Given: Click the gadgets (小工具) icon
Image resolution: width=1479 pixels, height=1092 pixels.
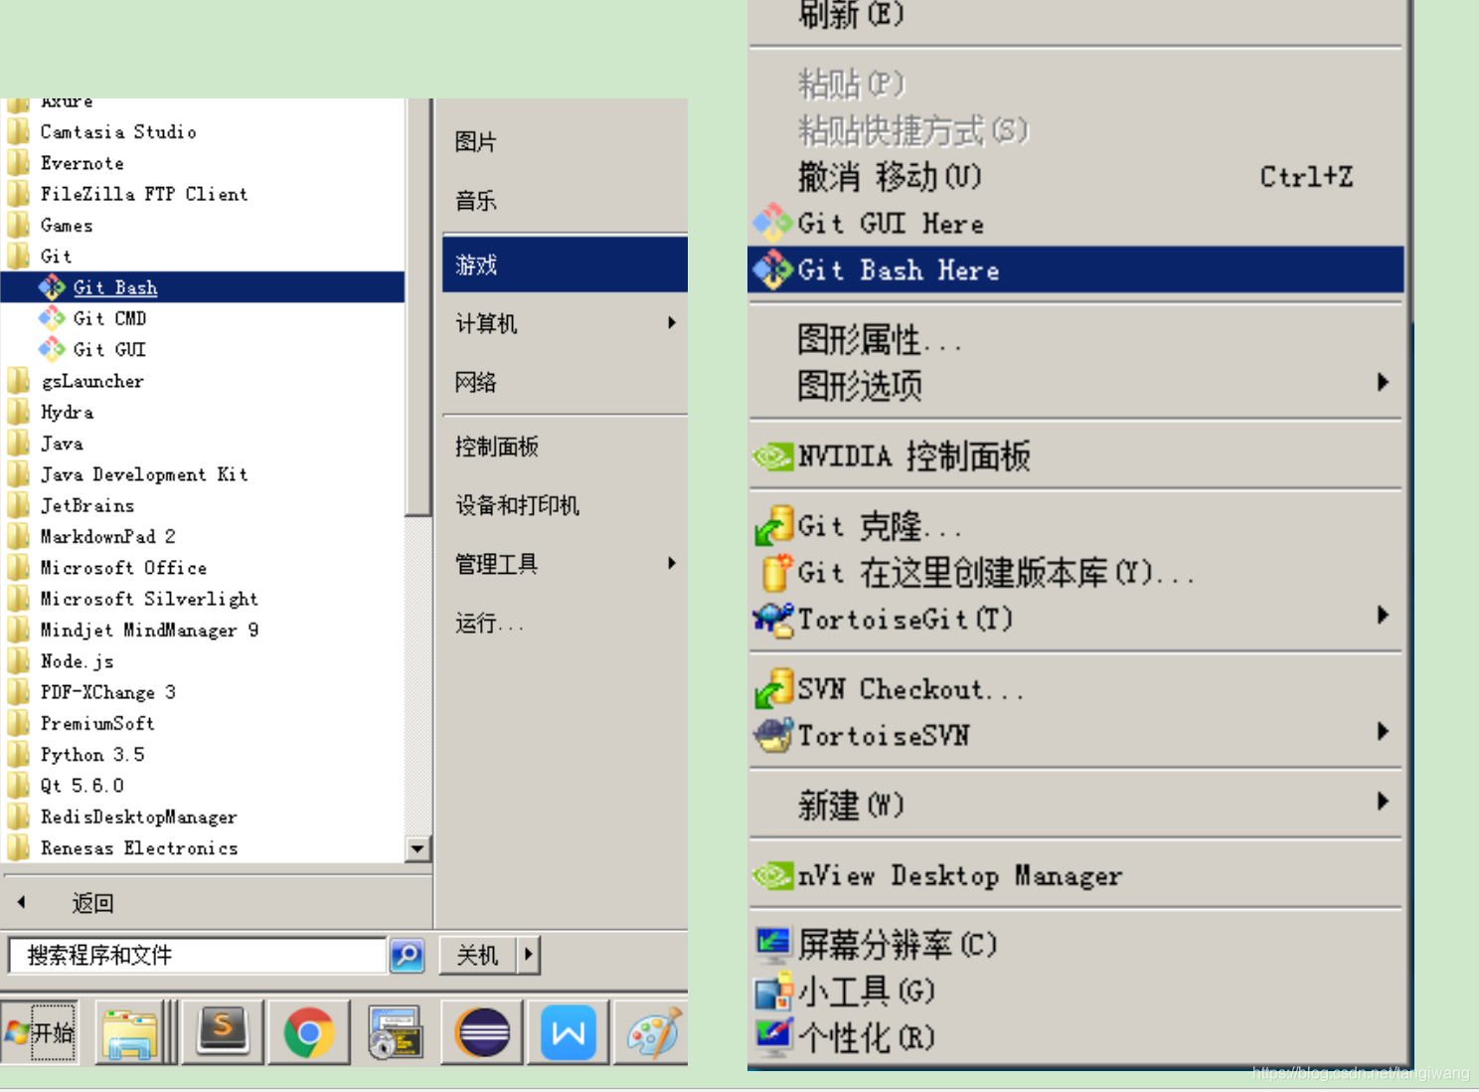Looking at the screenshot, I should [772, 992].
